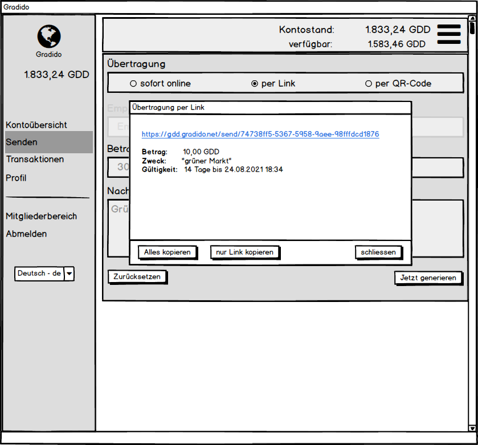Click Abmelden to log out

[x=26, y=234]
